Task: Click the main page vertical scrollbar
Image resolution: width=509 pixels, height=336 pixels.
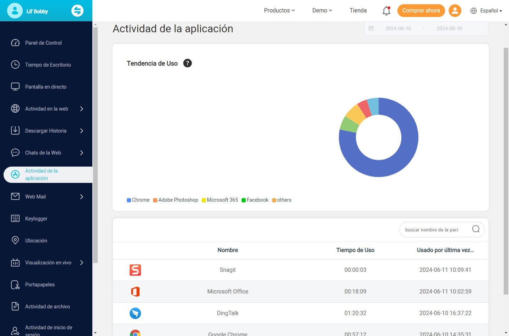Action: pyautogui.click(x=506, y=171)
